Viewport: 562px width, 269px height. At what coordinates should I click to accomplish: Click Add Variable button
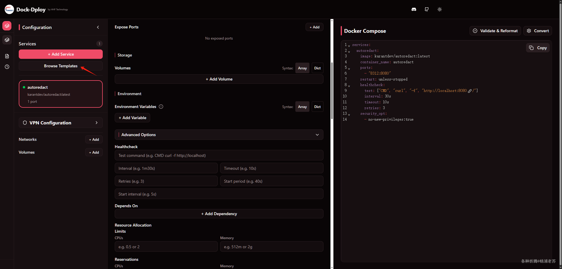coord(132,118)
